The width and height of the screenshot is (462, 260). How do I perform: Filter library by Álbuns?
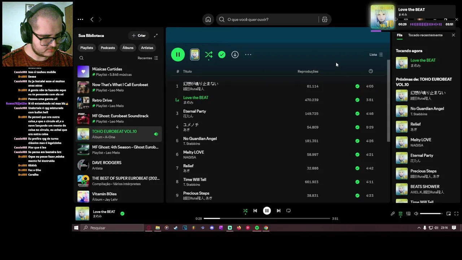[128, 48]
